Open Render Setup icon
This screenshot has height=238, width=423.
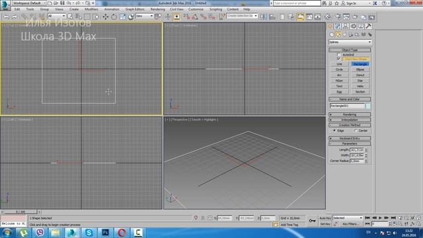[338, 17]
